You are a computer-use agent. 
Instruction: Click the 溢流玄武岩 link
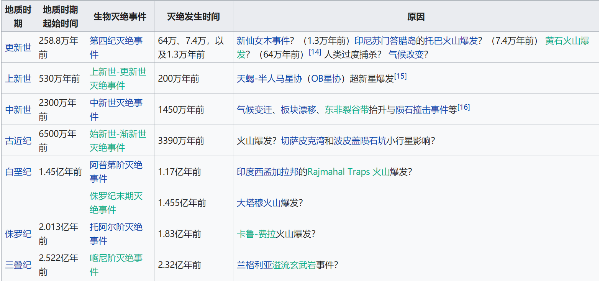coord(294,265)
